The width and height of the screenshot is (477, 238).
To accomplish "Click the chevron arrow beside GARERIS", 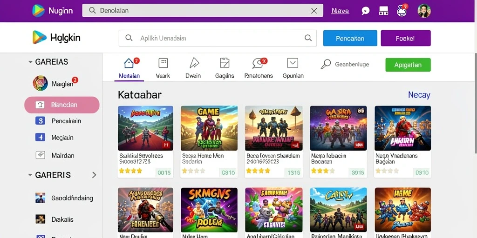I will pyautogui.click(x=94, y=175).
